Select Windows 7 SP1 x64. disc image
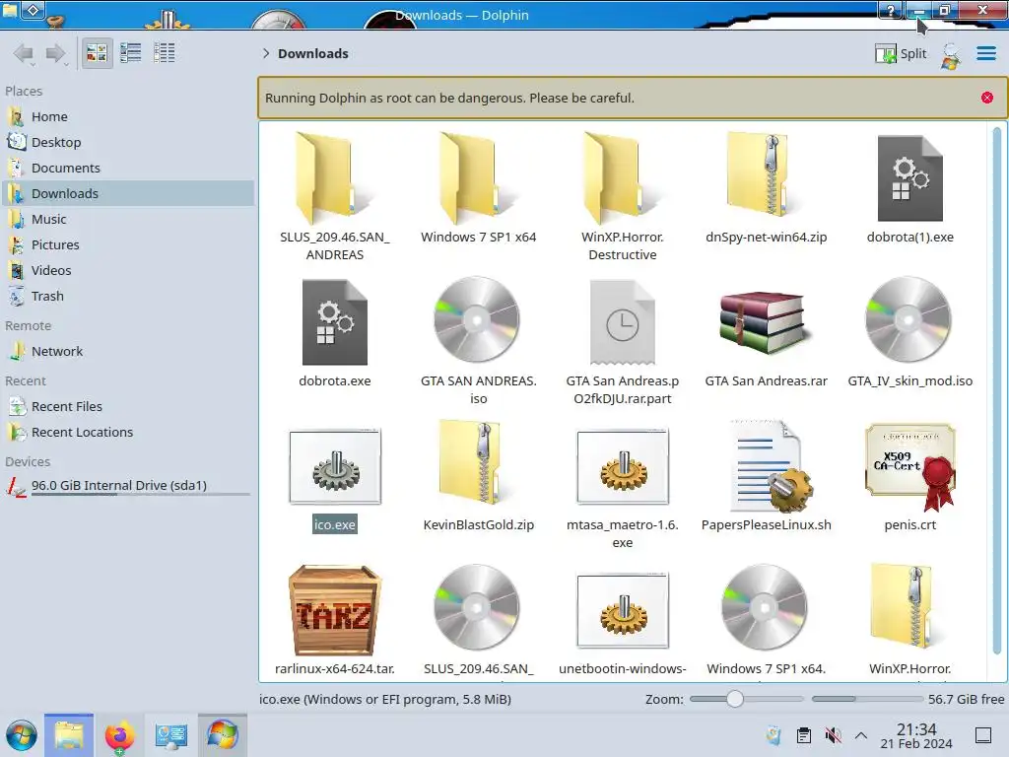Screen dimensions: 1009x757 pos(766,620)
